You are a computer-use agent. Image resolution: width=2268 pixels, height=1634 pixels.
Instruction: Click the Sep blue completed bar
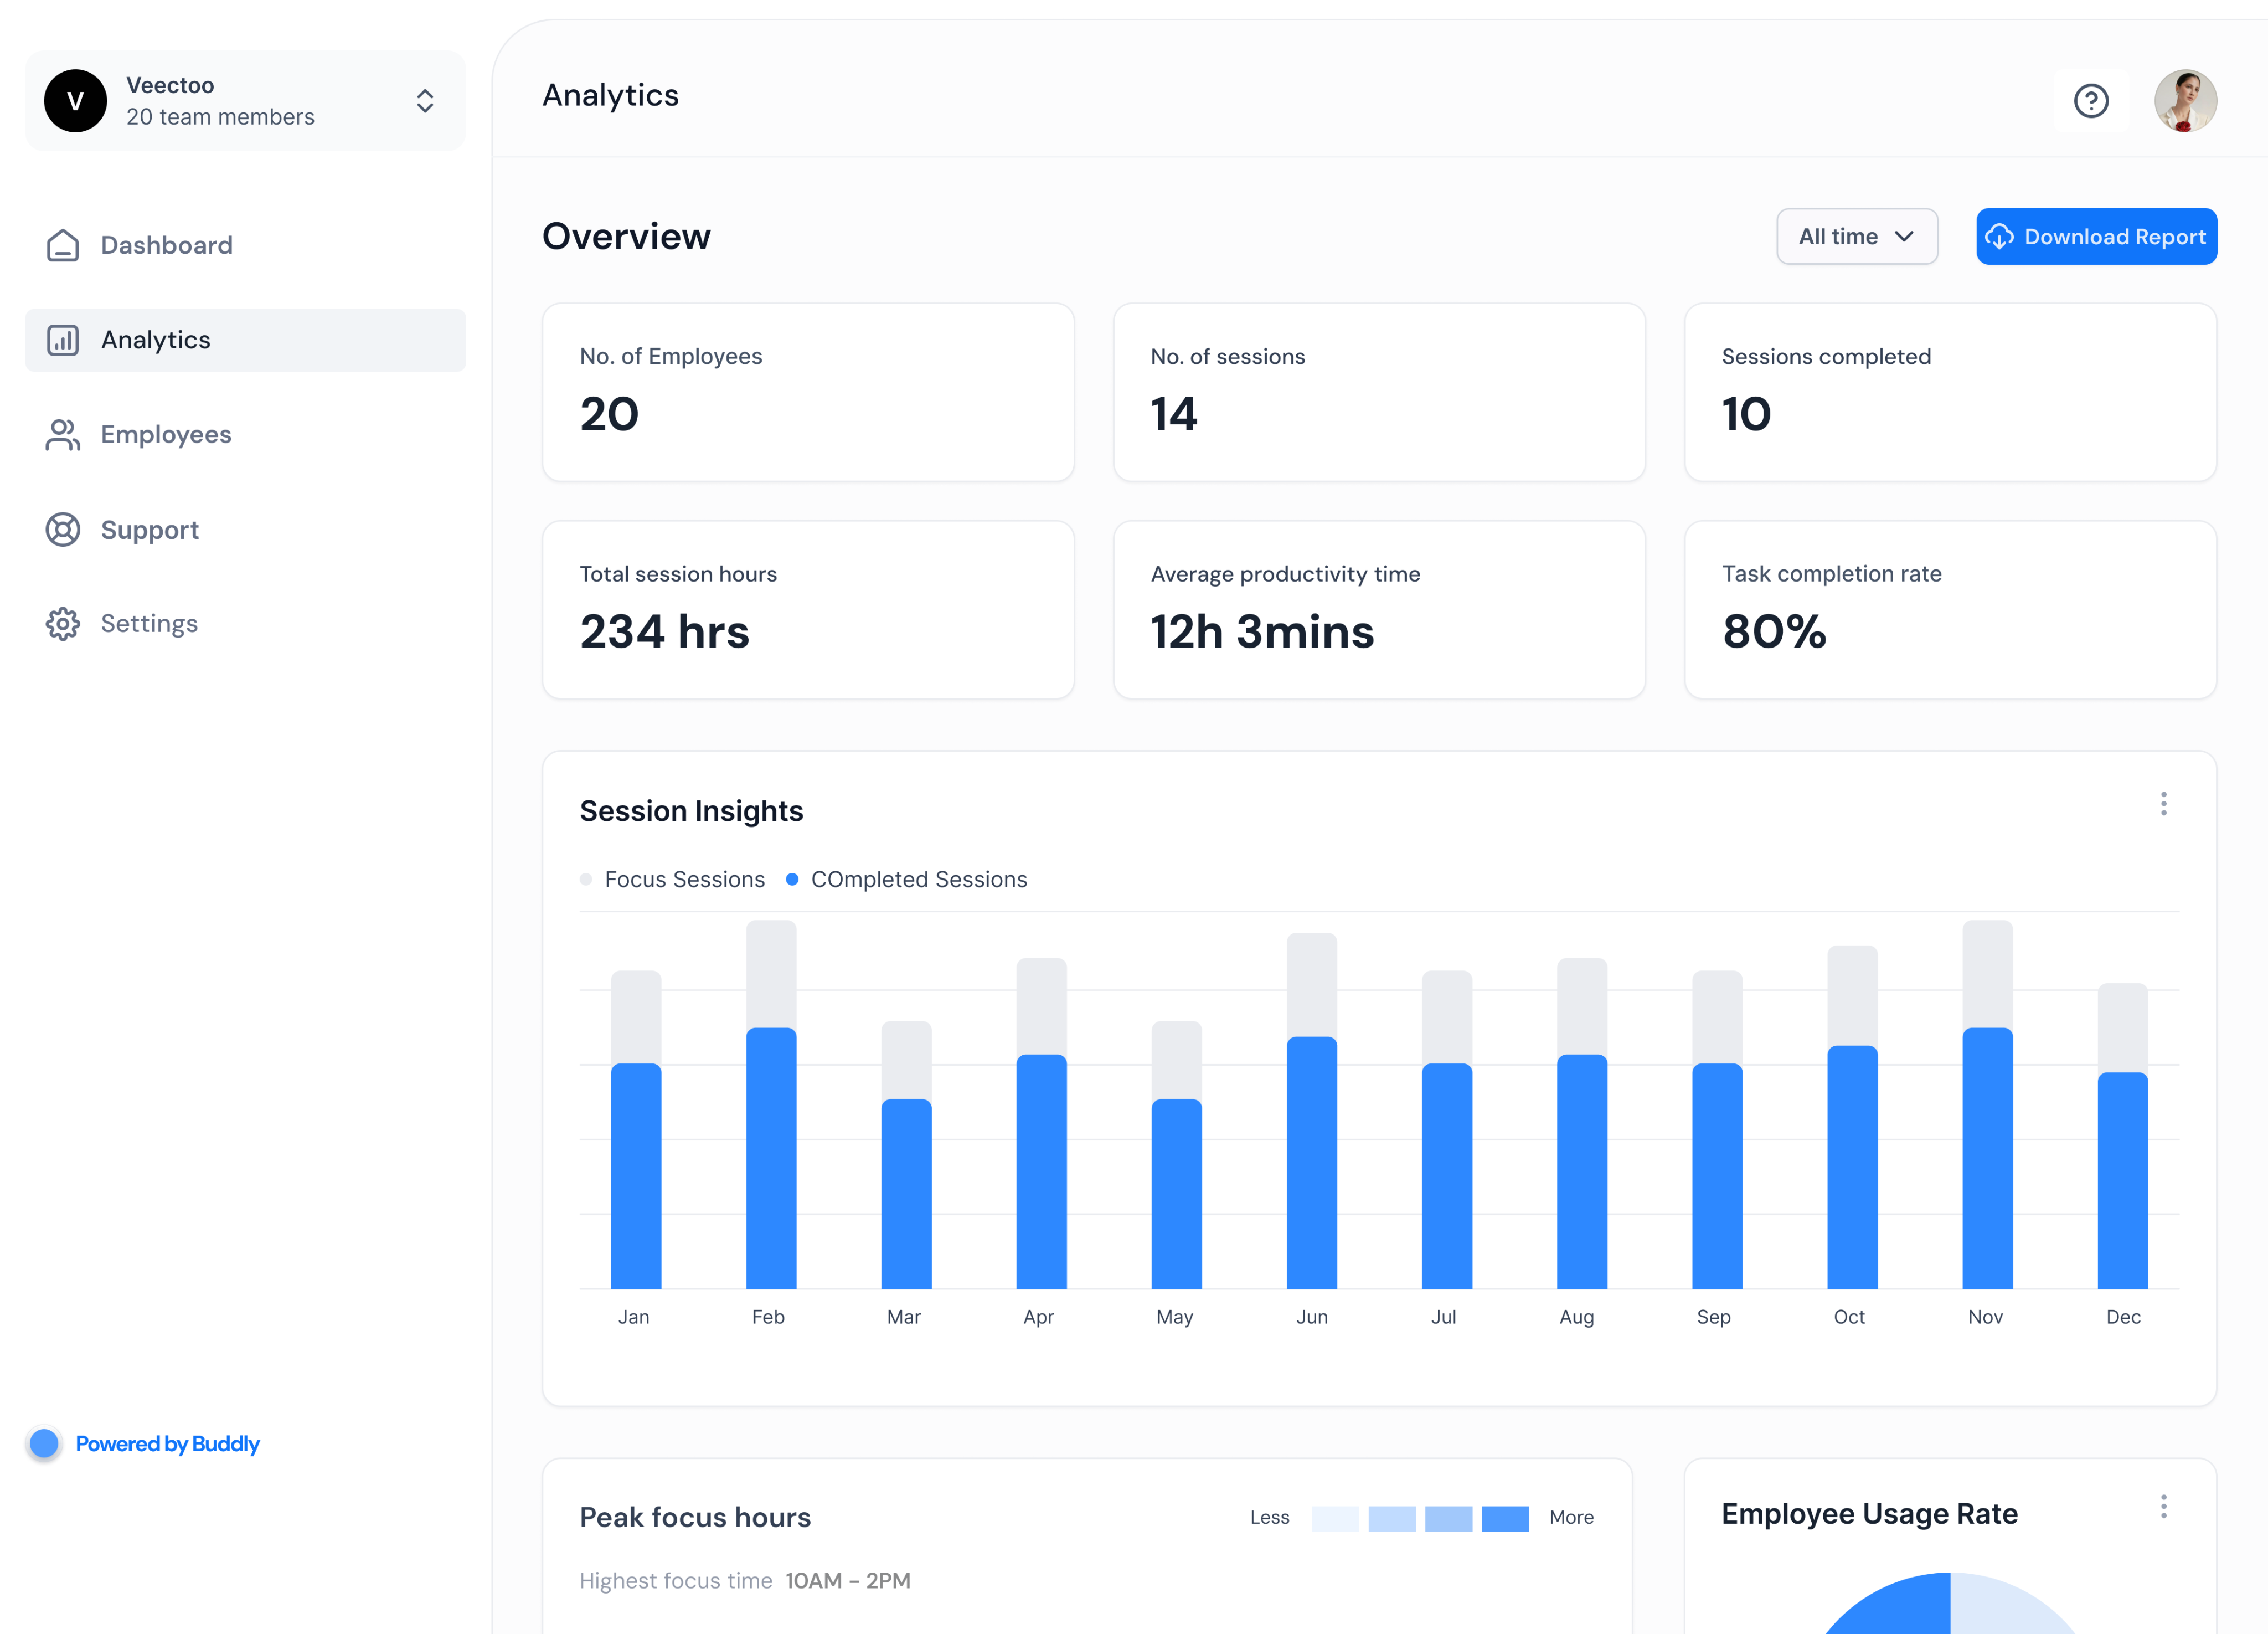(1717, 1176)
